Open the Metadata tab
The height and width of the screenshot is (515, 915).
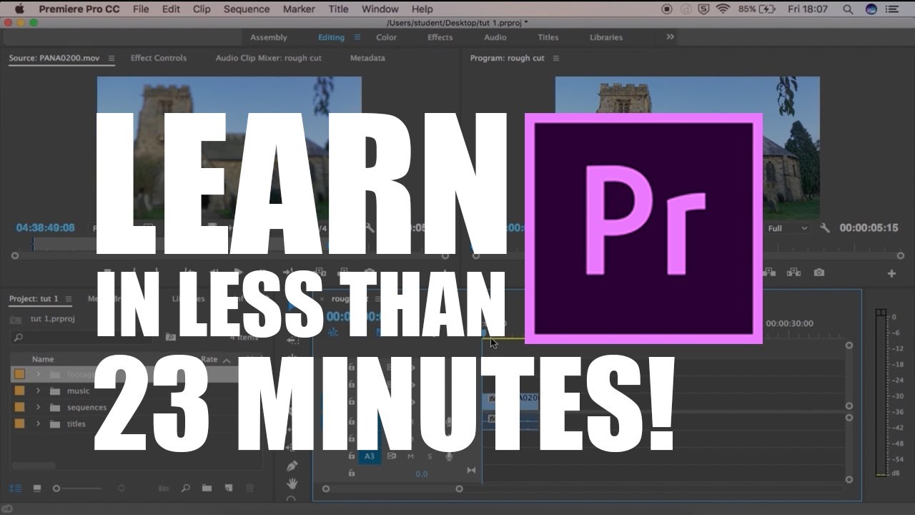(367, 58)
